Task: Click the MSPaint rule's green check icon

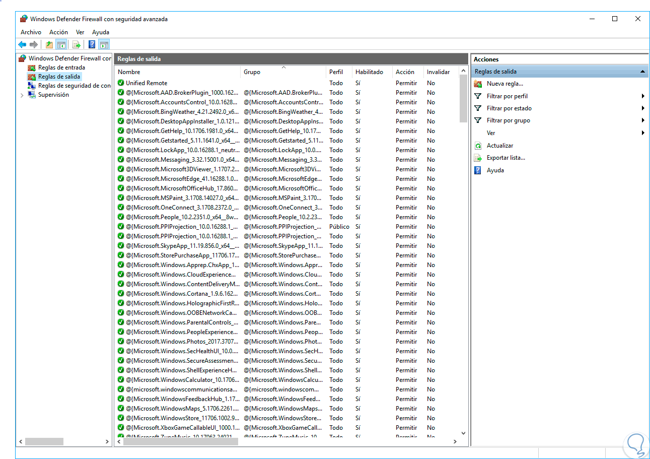Action: pos(121,198)
